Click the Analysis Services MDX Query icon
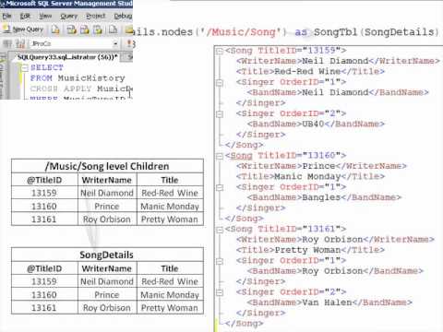Screen dimensions: 443x332 point(71,30)
